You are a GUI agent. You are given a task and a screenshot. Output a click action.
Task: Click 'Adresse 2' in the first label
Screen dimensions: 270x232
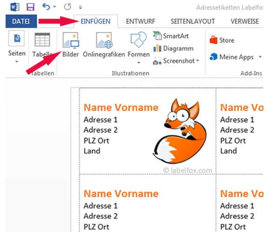click(101, 130)
